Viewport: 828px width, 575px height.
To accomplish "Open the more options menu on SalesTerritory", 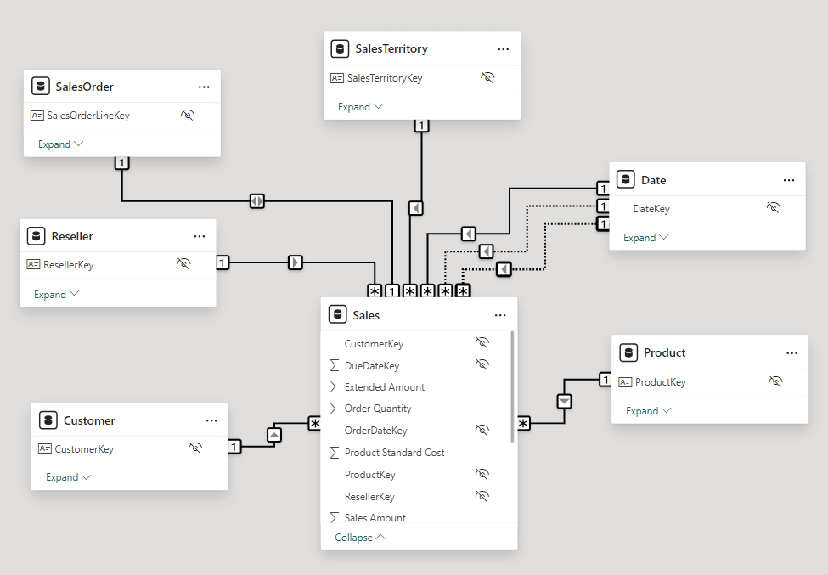I will [x=503, y=48].
